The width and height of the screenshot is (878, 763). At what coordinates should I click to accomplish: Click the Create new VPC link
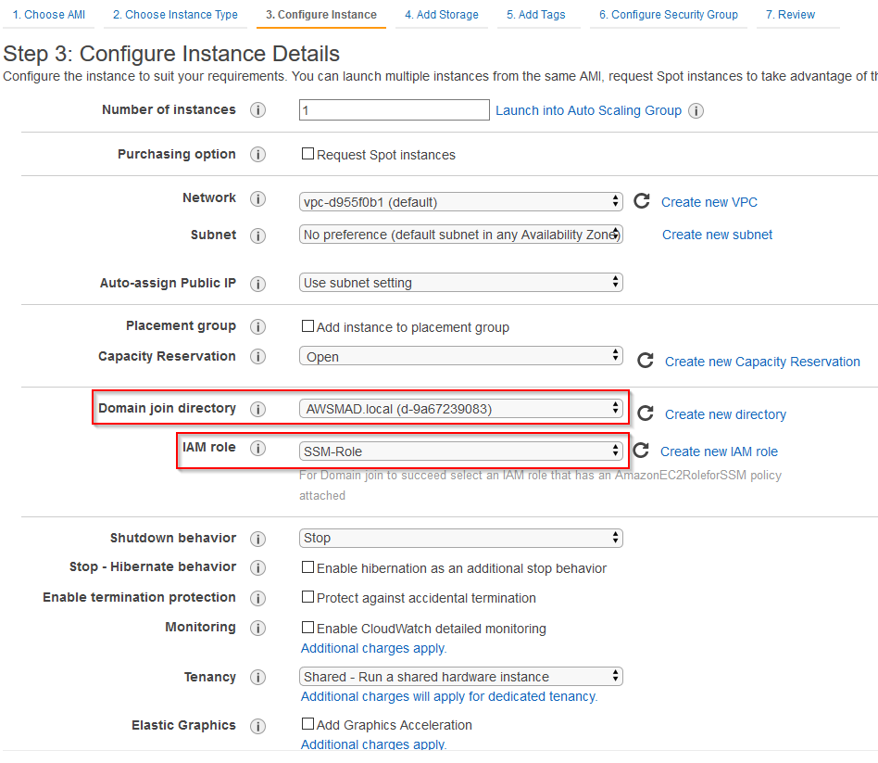(709, 201)
